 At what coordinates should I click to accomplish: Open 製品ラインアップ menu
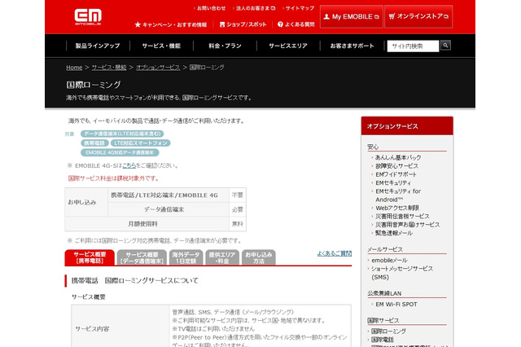tap(98, 46)
